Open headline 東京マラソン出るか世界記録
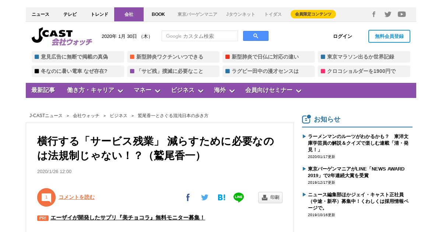Image resolution: width=442 pixels, height=232 pixels. (364, 57)
